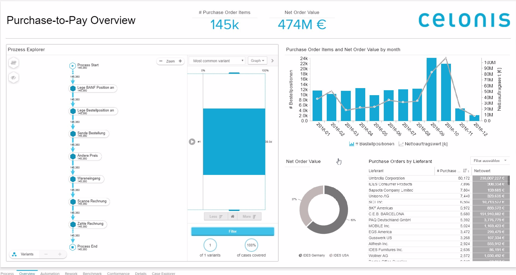Select the Lege Bestellposition an hexagon node
516x275 pixels.
pyautogui.click(x=73, y=111)
